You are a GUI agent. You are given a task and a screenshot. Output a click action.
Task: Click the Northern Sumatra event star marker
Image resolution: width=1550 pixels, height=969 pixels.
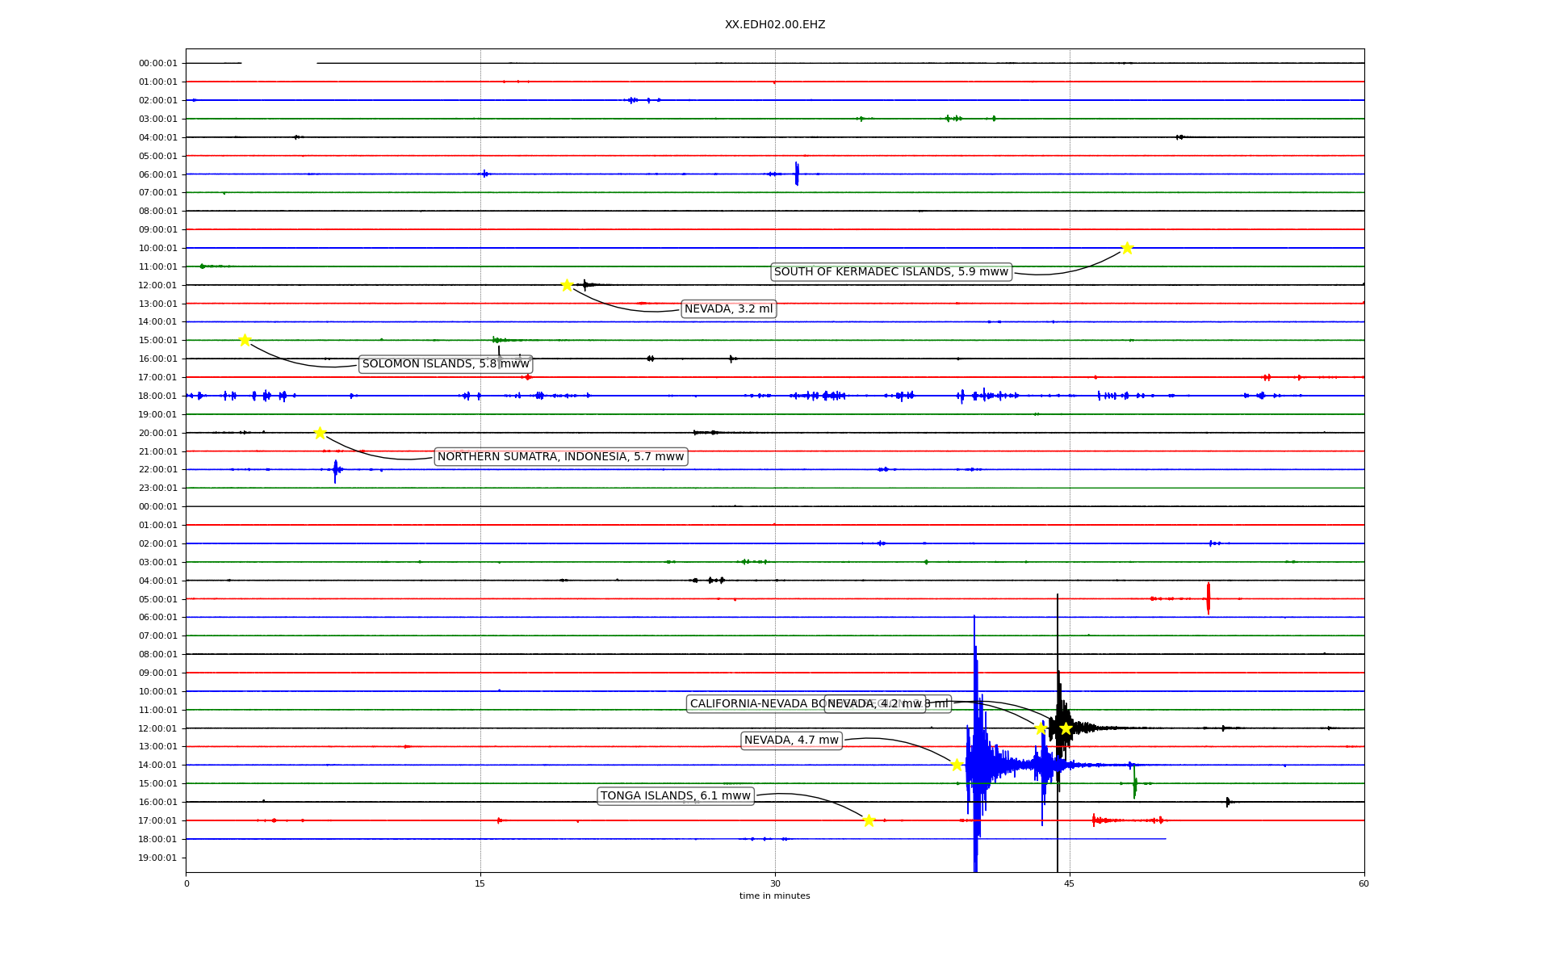(x=320, y=433)
